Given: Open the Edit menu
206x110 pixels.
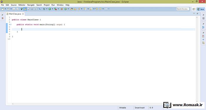Looking at the screenshot, I should 7,5.
